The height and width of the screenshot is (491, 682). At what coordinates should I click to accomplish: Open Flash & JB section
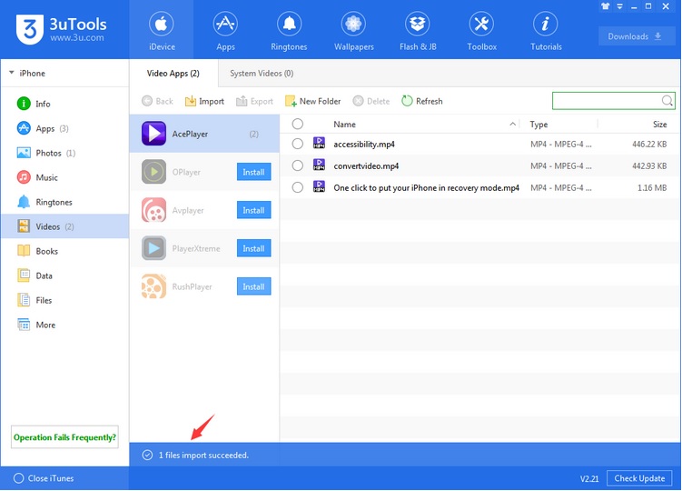tap(418, 30)
